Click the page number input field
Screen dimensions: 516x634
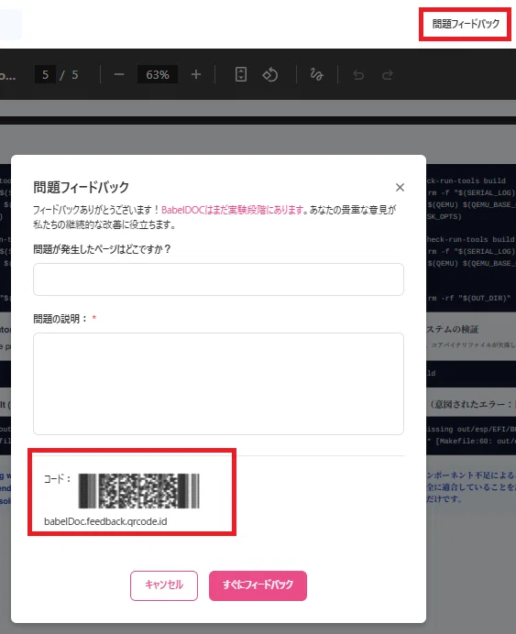coord(218,279)
